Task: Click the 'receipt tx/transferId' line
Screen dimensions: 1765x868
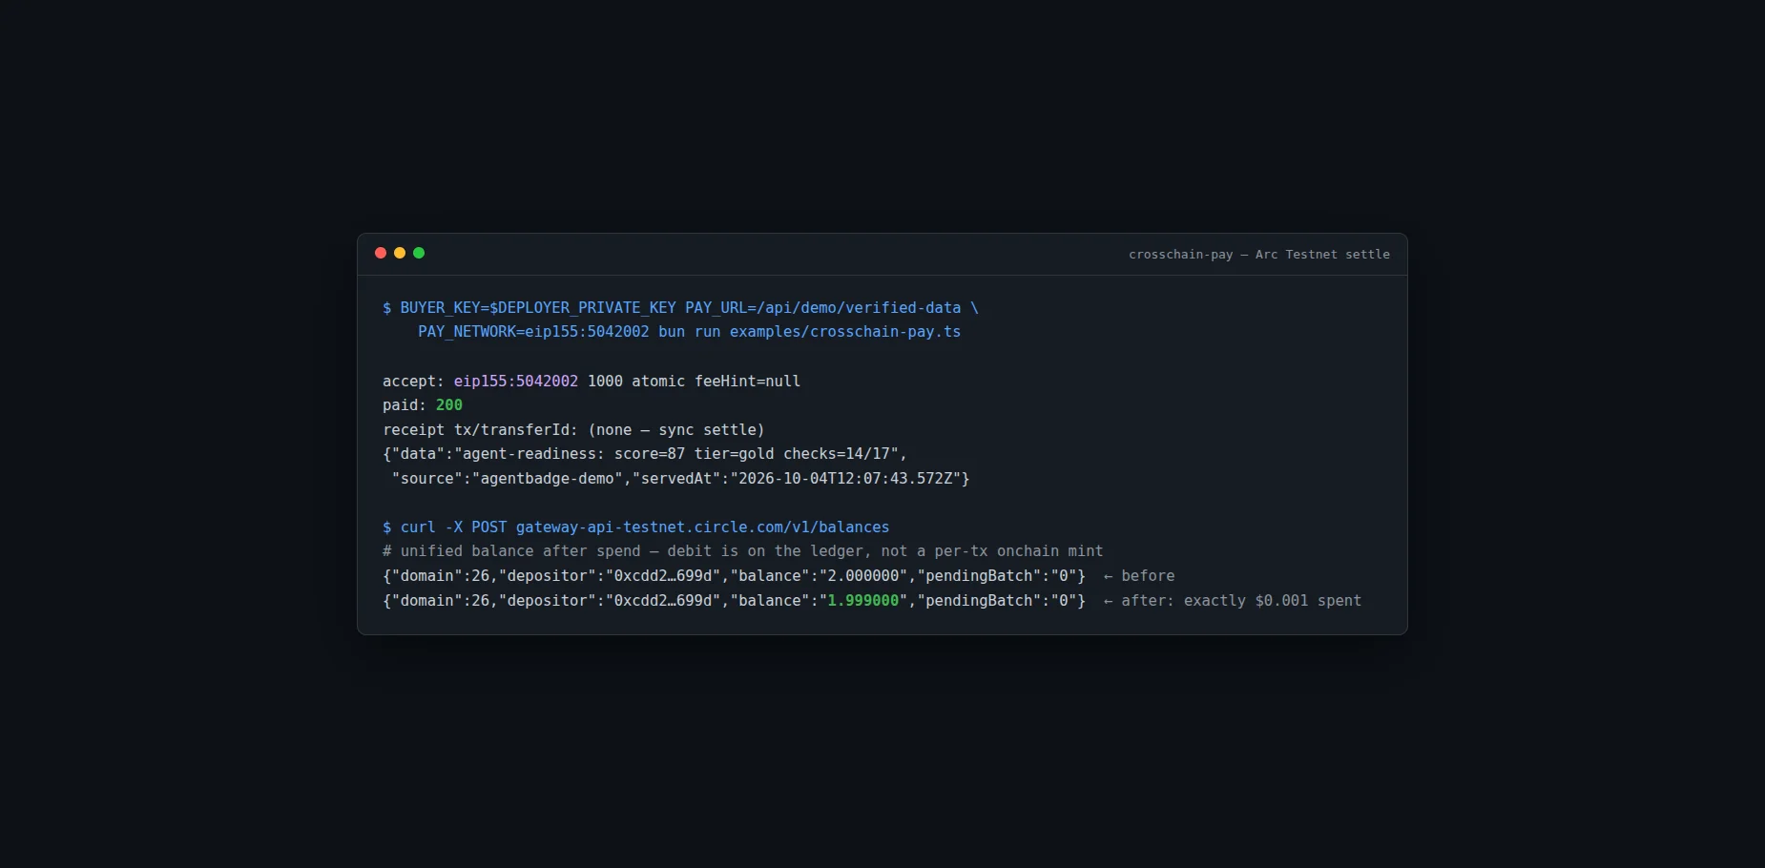Action: [573, 430]
